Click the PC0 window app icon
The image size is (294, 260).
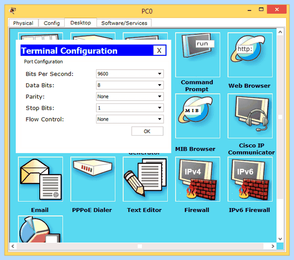pos(13,11)
